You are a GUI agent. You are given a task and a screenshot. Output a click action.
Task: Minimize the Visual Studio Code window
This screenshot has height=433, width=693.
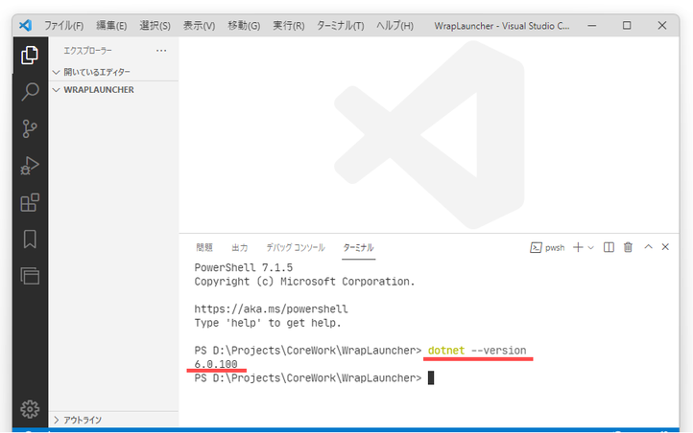pyautogui.click(x=592, y=26)
